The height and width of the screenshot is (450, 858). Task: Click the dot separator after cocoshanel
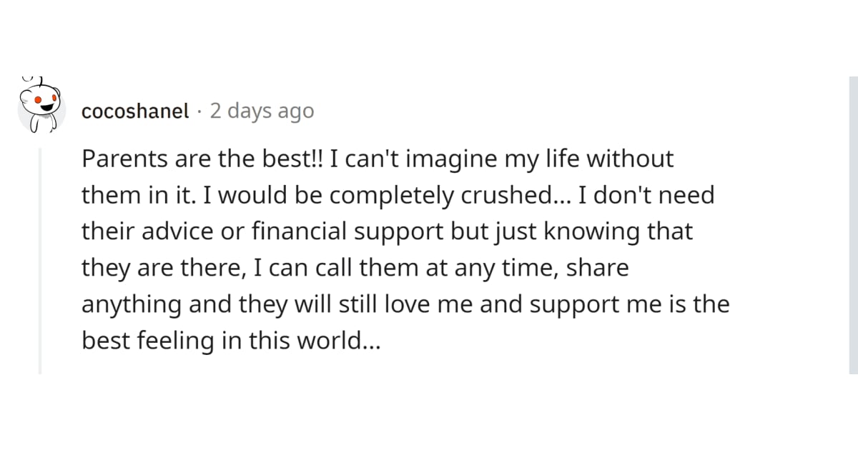pos(199,112)
